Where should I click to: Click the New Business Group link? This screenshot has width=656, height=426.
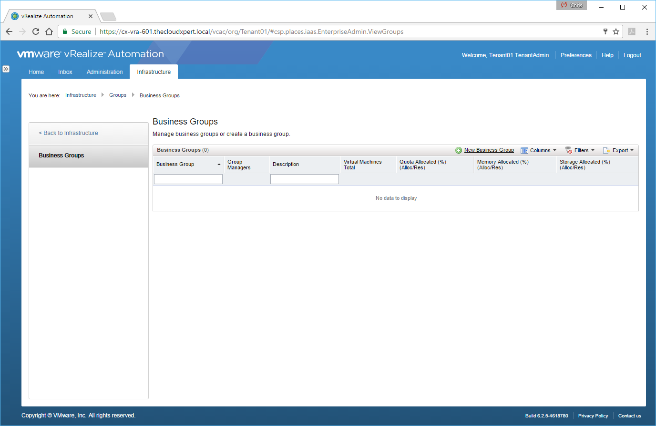point(489,150)
